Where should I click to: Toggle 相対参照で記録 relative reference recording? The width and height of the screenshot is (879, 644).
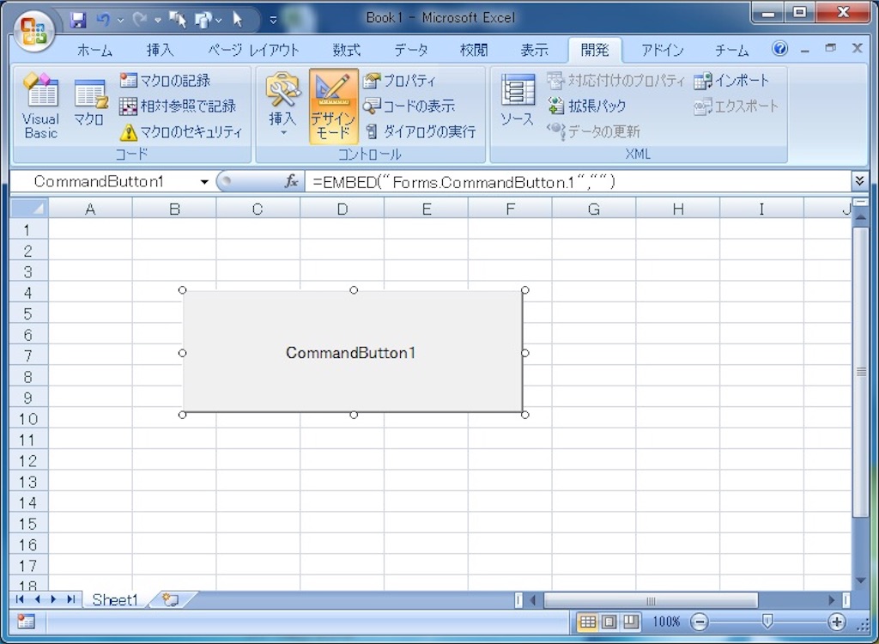click(178, 106)
